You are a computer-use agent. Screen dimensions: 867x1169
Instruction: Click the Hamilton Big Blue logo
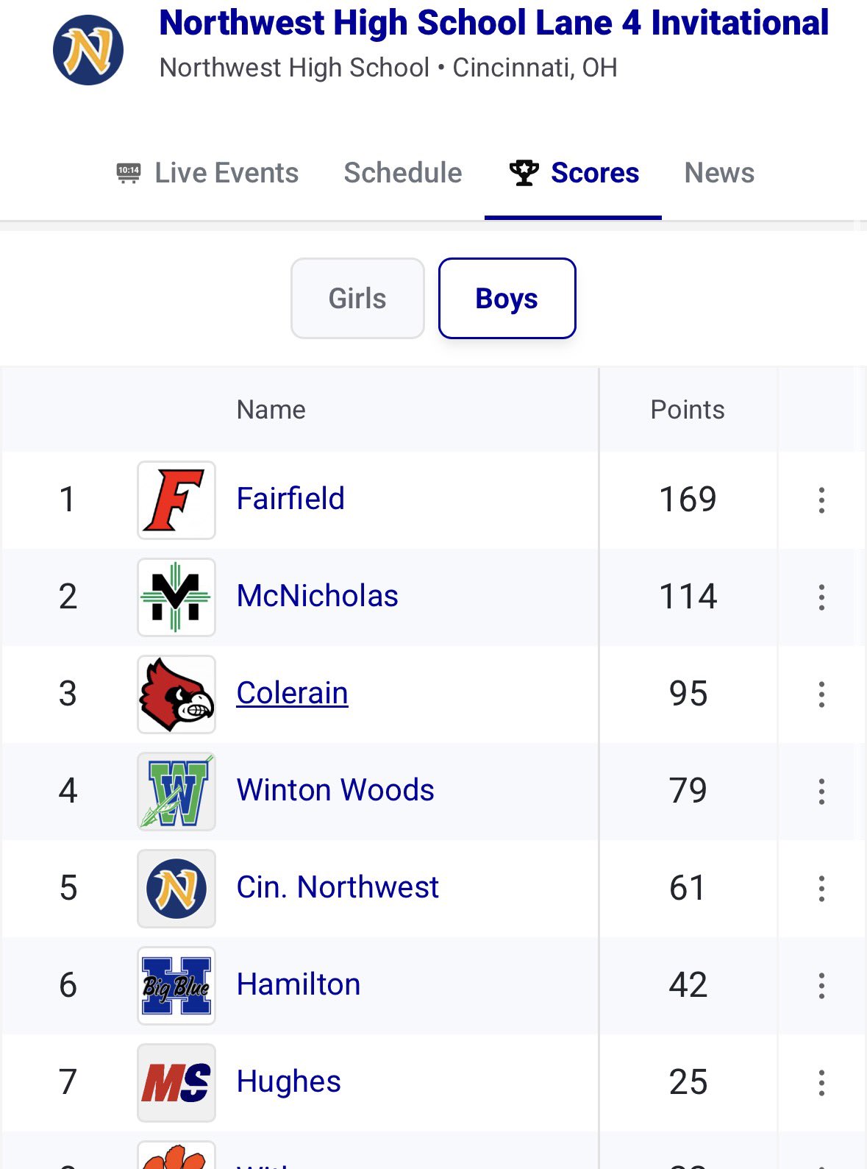(176, 986)
